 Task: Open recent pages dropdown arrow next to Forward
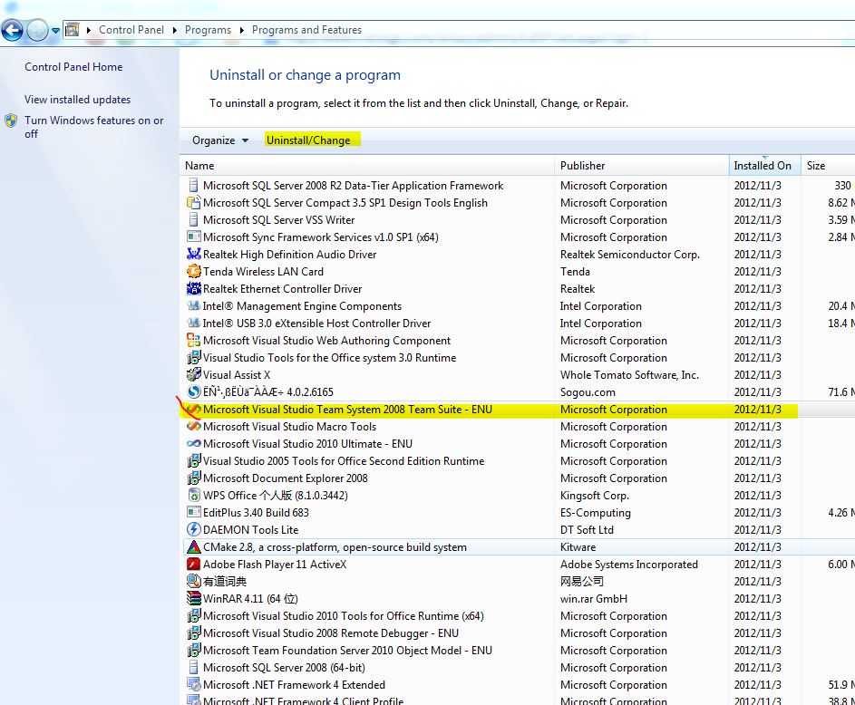55,31
